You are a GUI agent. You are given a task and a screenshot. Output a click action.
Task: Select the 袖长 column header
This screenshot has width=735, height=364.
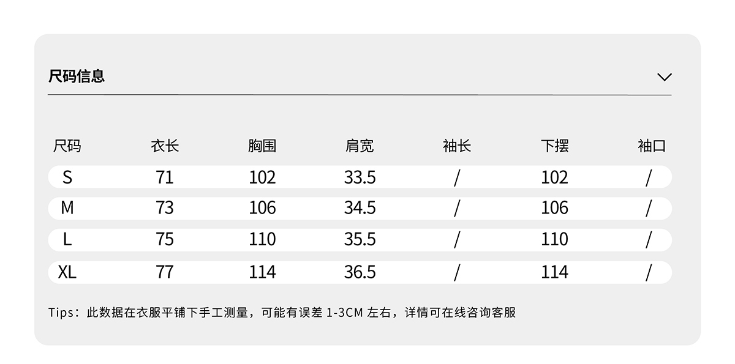pos(457,146)
